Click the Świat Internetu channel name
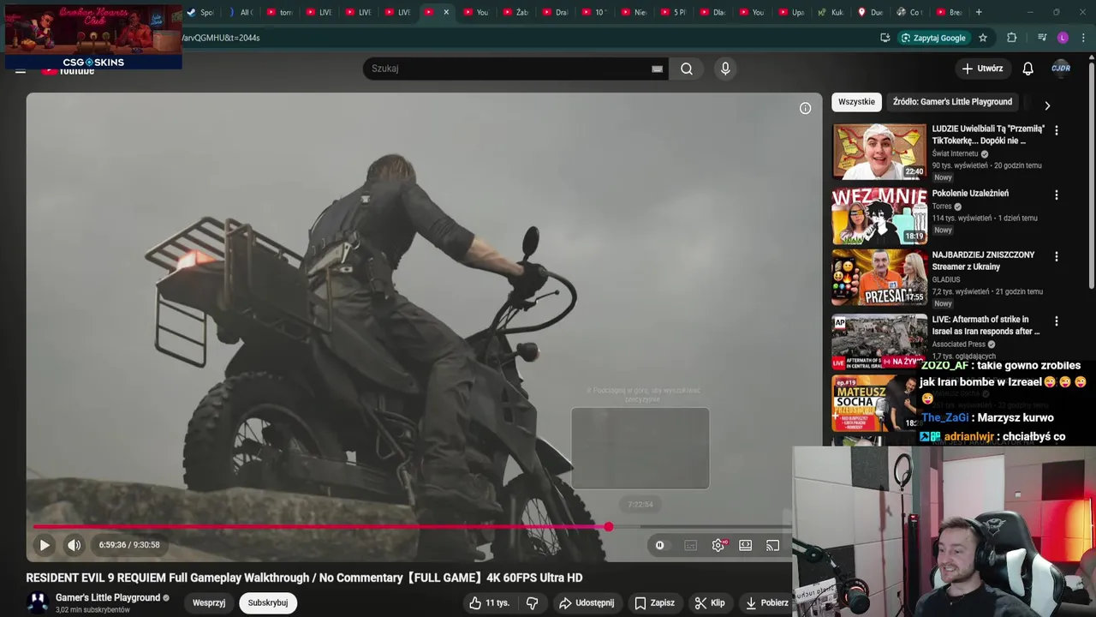 click(955, 153)
